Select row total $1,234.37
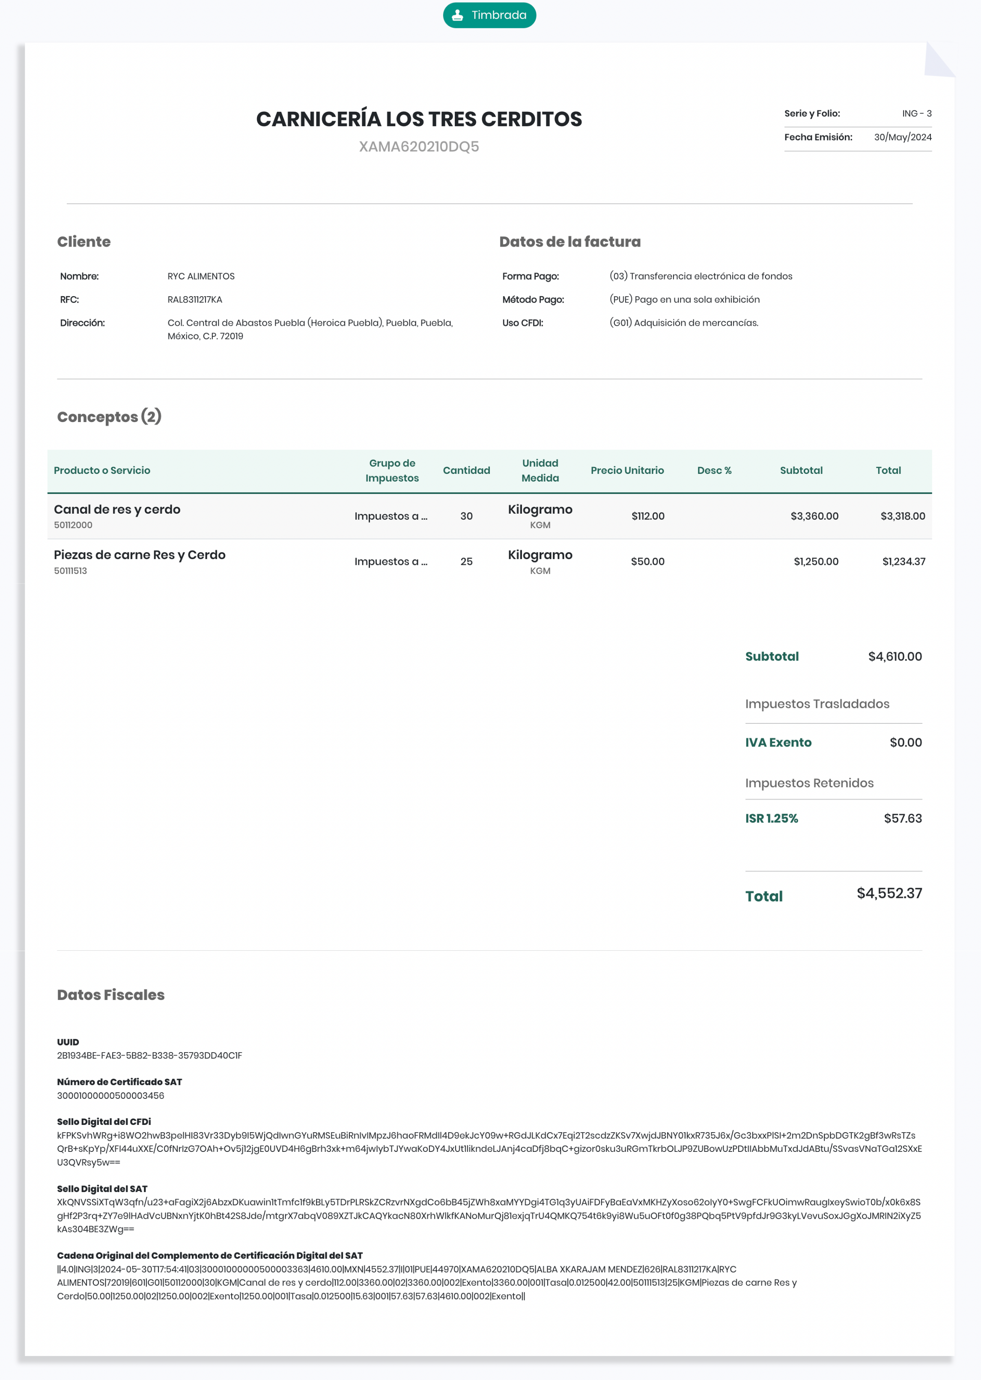Screen dimensions: 981x1380 [x=903, y=562]
